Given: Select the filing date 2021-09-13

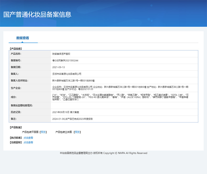Looking at the screenshot, I should pos(58,67).
